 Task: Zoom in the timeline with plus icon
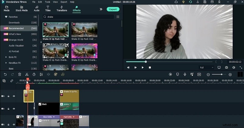(x=230, y=75)
